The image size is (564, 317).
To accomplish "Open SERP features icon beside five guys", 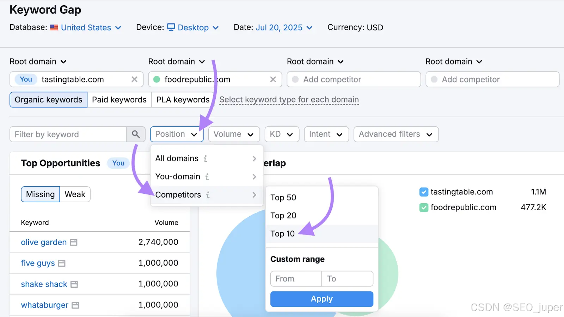I will [x=62, y=263].
